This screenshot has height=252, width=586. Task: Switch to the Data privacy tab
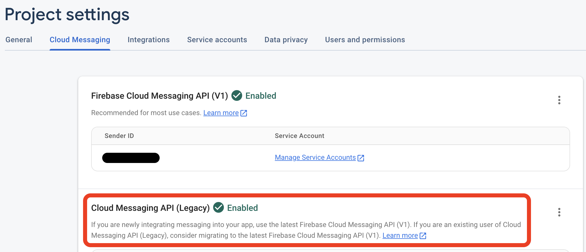(286, 40)
